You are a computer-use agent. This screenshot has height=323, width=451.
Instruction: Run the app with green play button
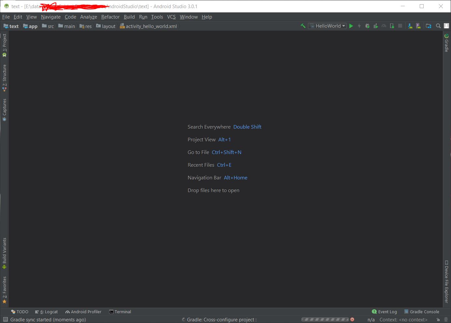[x=351, y=26]
